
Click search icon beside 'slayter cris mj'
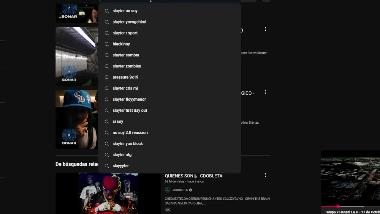click(x=107, y=88)
